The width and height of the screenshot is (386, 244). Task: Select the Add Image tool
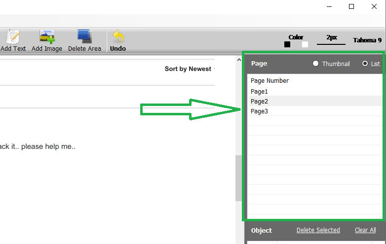point(47,40)
